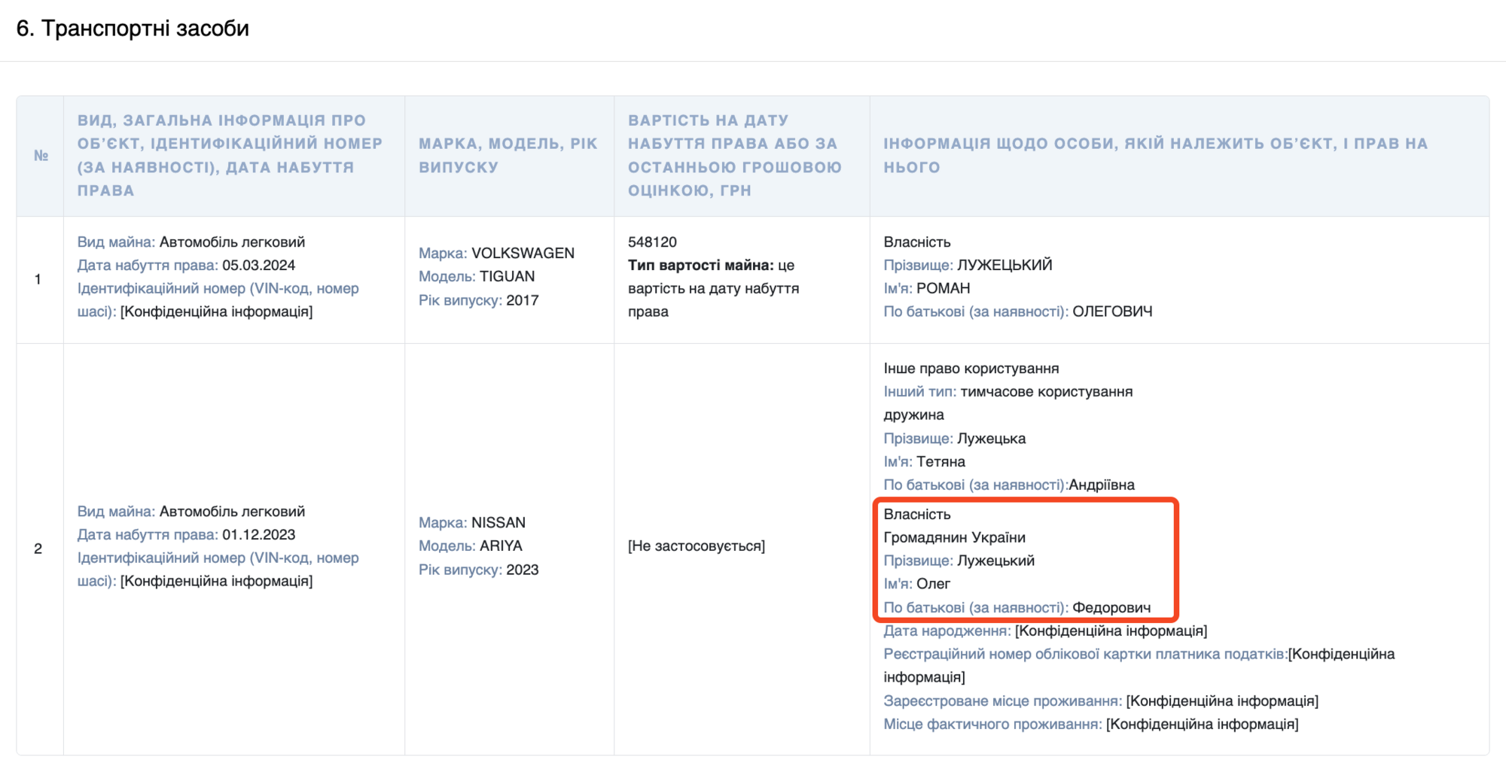Click the date 05.03.2024 in row one
The width and height of the screenshot is (1506, 769).
[x=258, y=266]
